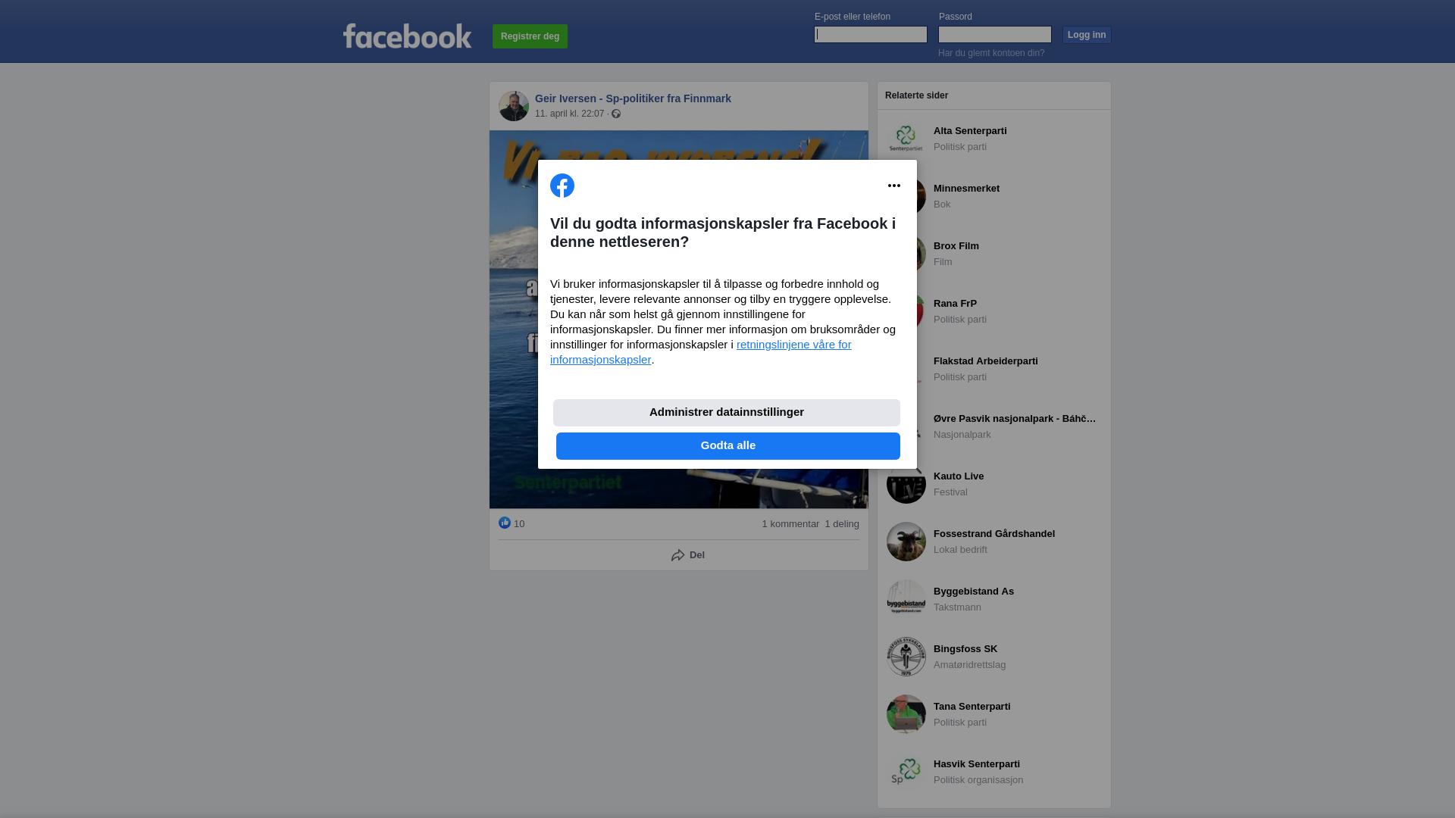Image resolution: width=1455 pixels, height=818 pixels.
Task: Click the Logg inn button
Action: tap(1087, 35)
